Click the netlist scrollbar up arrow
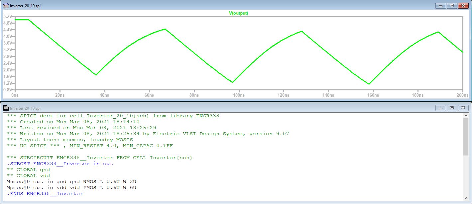 (466, 116)
